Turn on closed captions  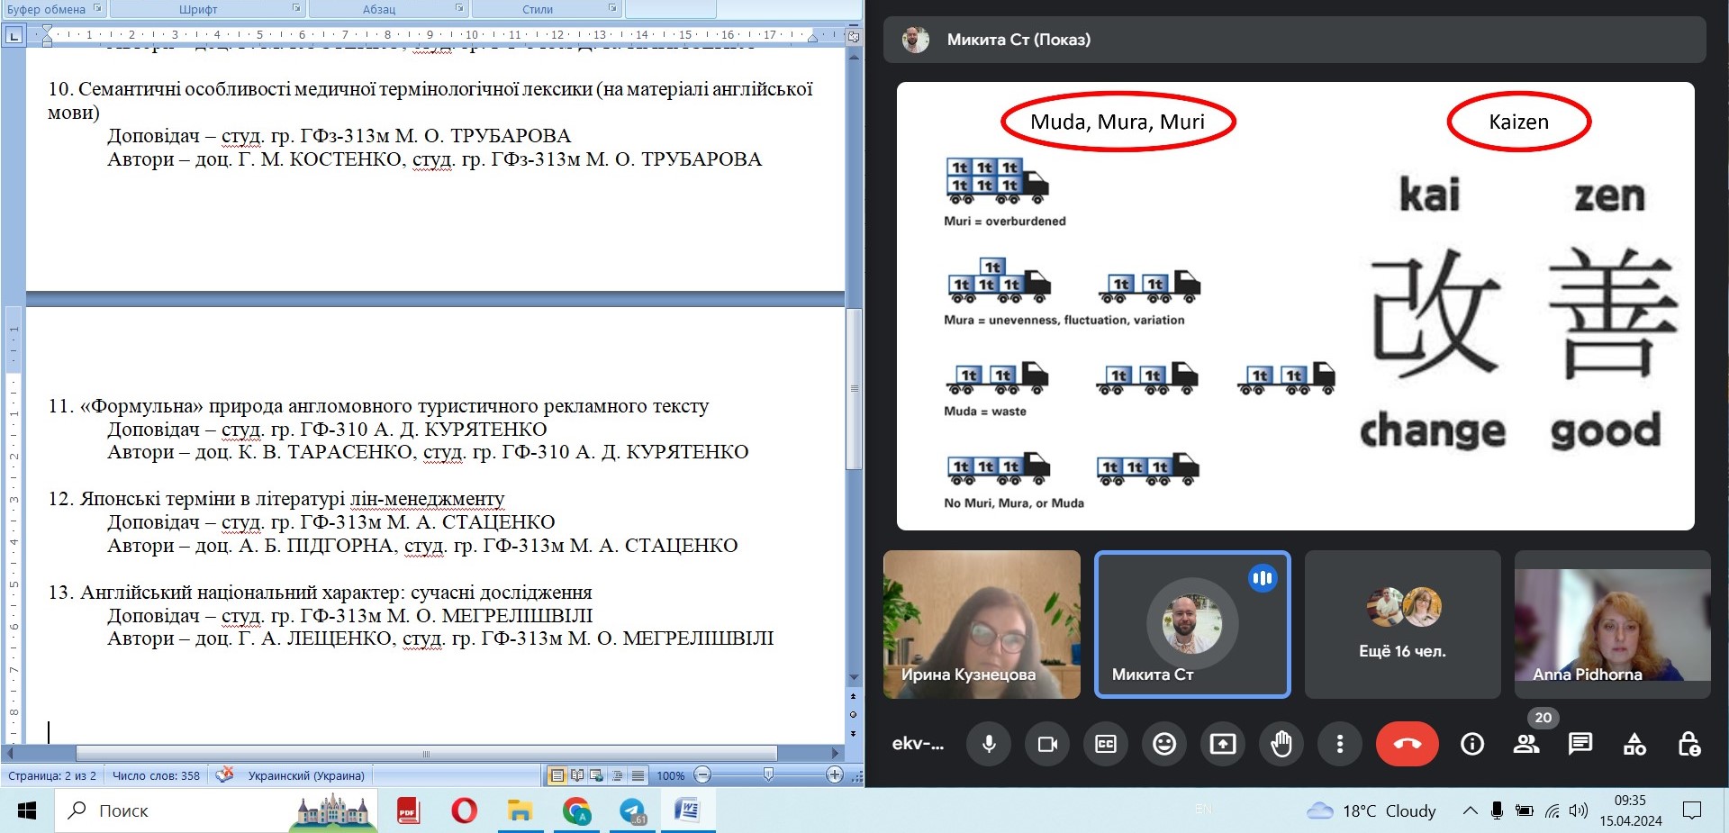(x=1106, y=744)
